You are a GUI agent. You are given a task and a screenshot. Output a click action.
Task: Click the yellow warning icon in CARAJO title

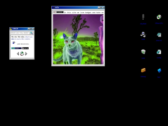(x=11, y=29)
